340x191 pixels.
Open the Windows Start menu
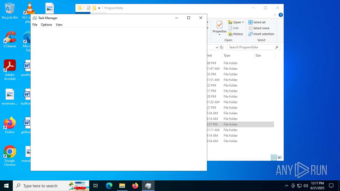pyautogui.click(x=6, y=186)
